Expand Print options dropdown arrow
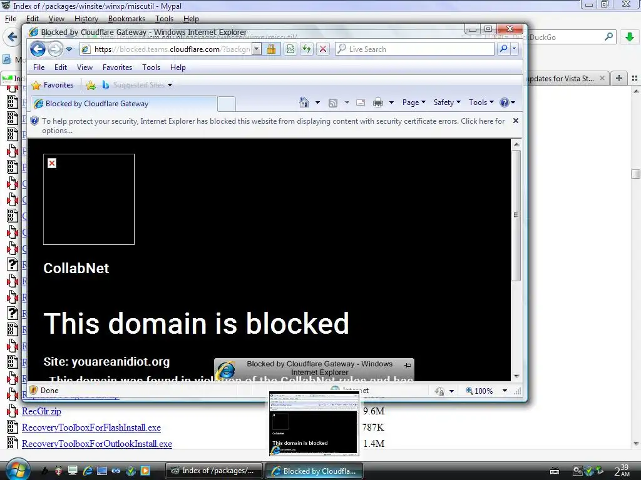This screenshot has height=480, width=641. pos(391,102)
